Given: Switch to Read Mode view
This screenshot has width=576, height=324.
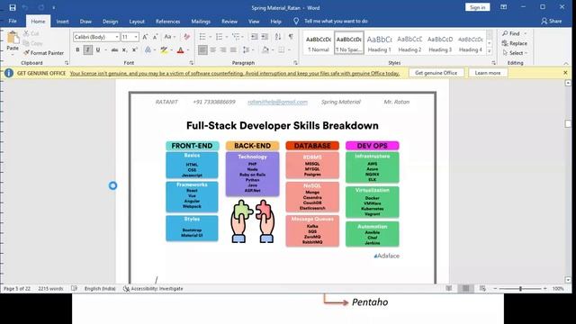Looking at the screenshot, I should (x=449, y=289).
